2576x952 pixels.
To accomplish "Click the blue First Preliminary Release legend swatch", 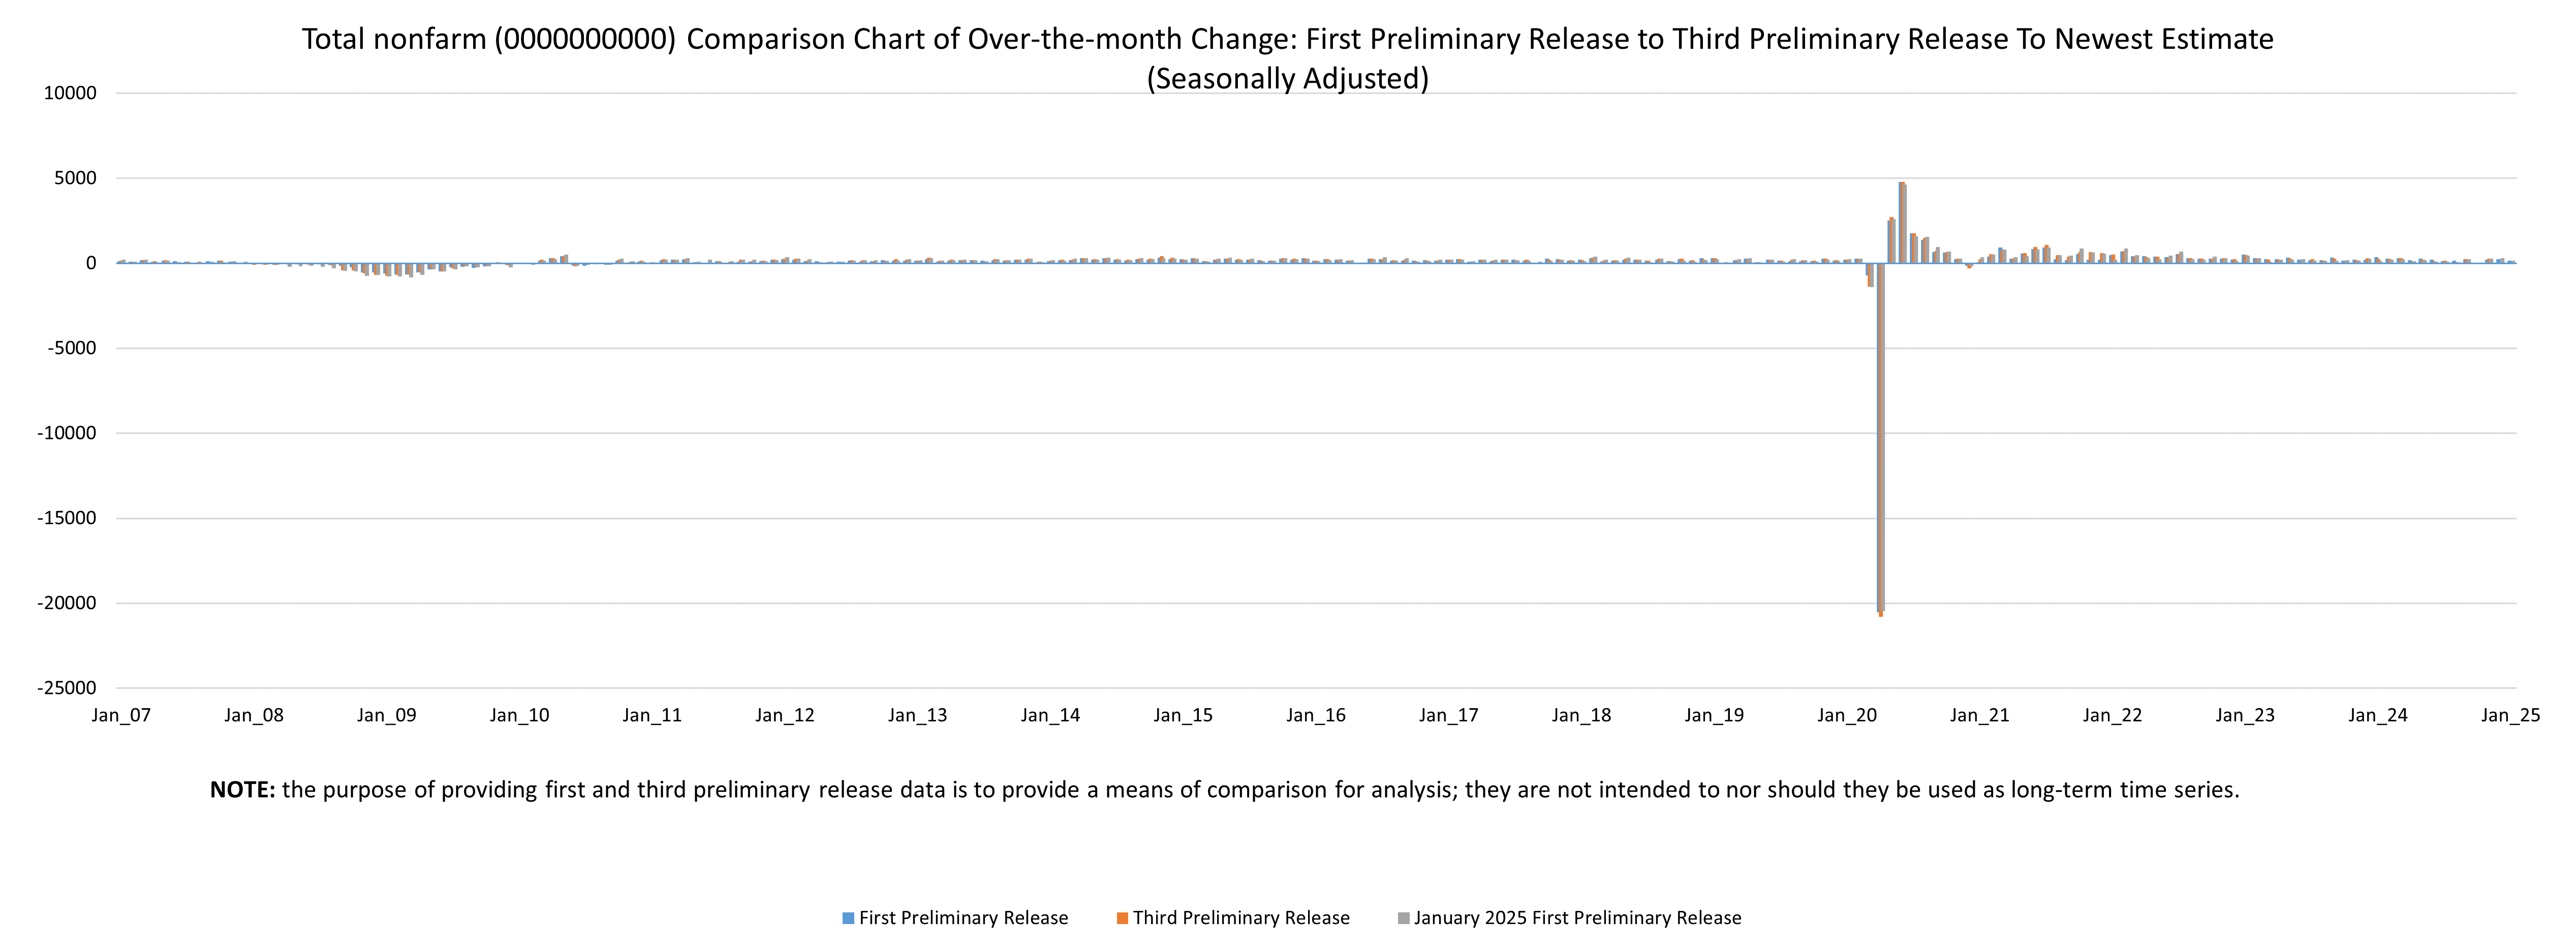I will click(x=848, y=918).
